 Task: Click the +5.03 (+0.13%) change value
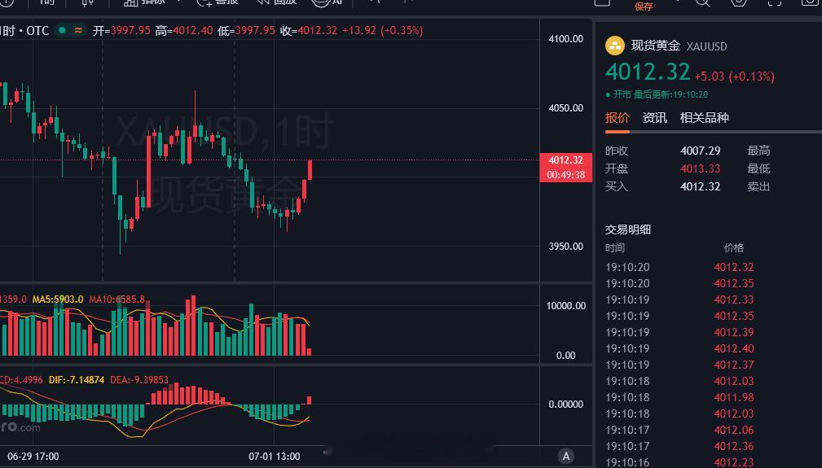coord(735,77)
